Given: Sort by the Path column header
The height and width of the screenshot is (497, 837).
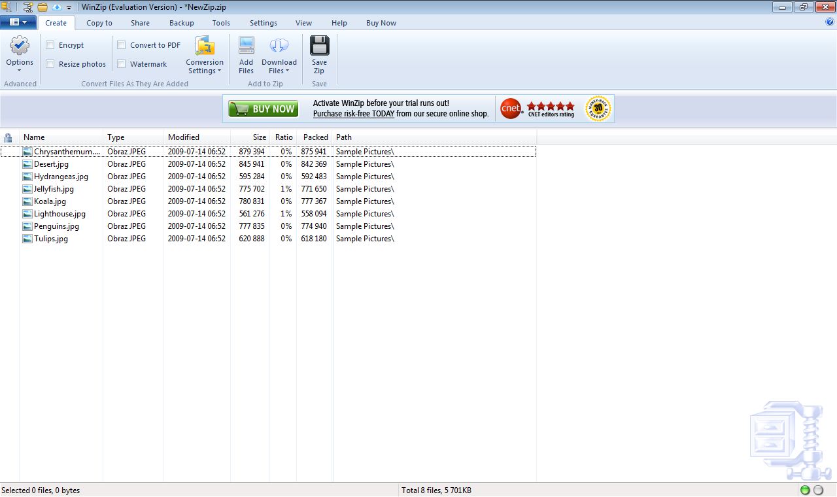Looking at the screenshot, I should pos(434,137).
